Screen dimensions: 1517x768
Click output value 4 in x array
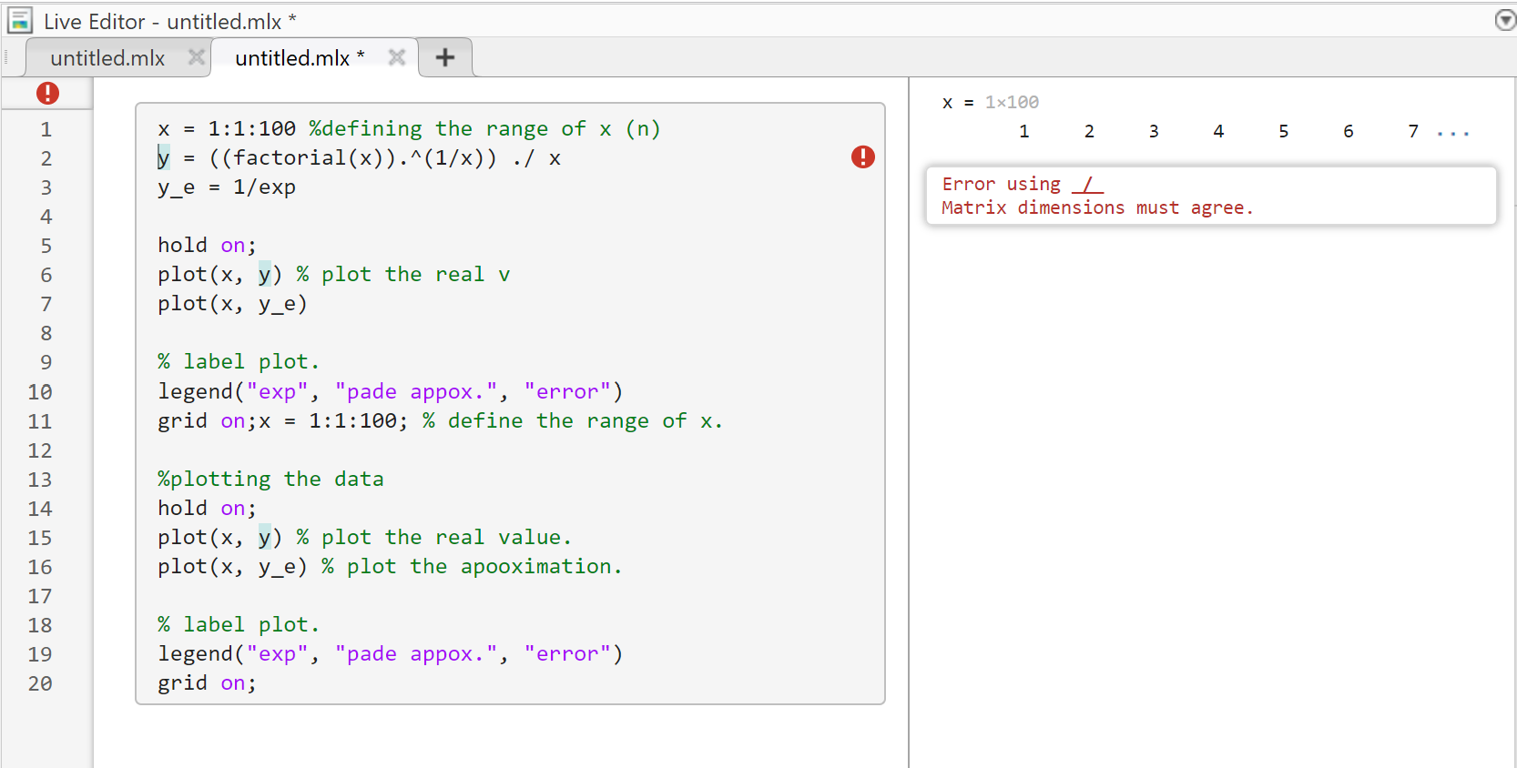[x=1218, y=132]
